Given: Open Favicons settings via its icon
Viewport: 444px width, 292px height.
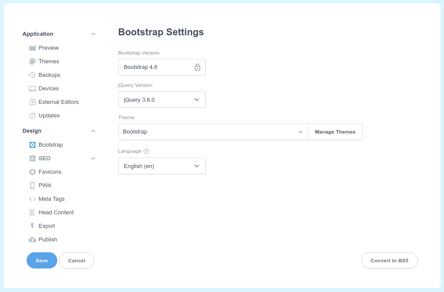Looking at the screenshot, I should point(33,172).
